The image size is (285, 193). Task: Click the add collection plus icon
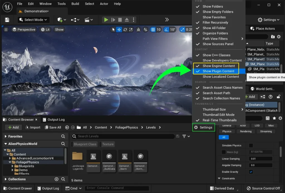[56, 179]
